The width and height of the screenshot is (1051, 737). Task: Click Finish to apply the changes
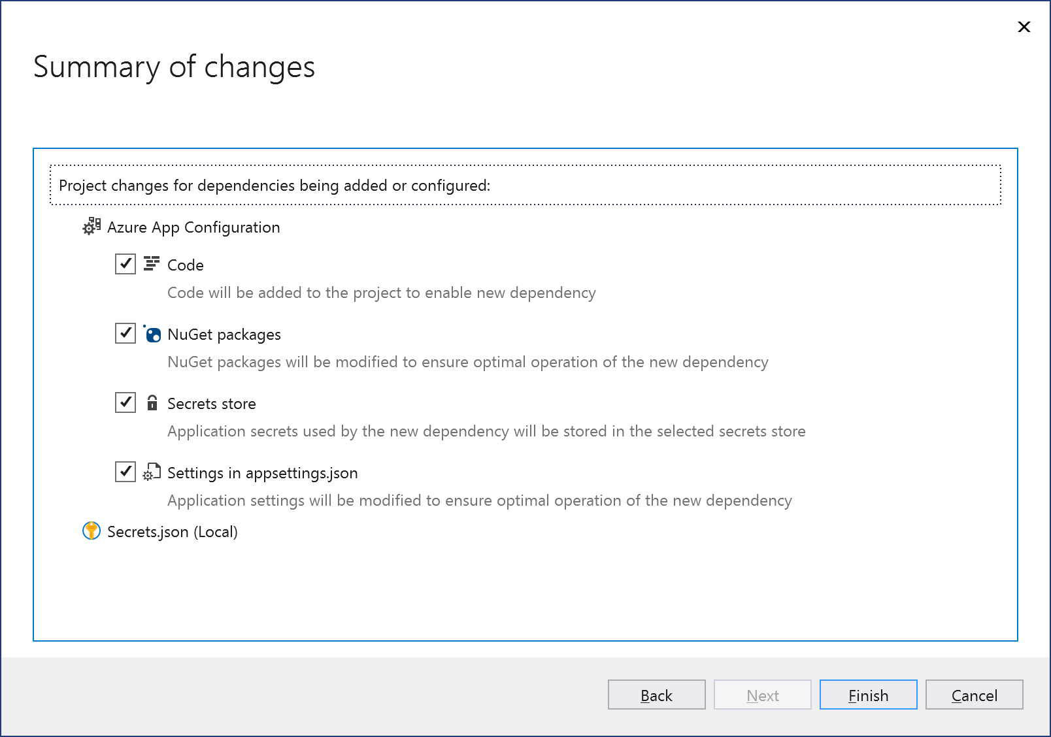[x=867, y=695]
